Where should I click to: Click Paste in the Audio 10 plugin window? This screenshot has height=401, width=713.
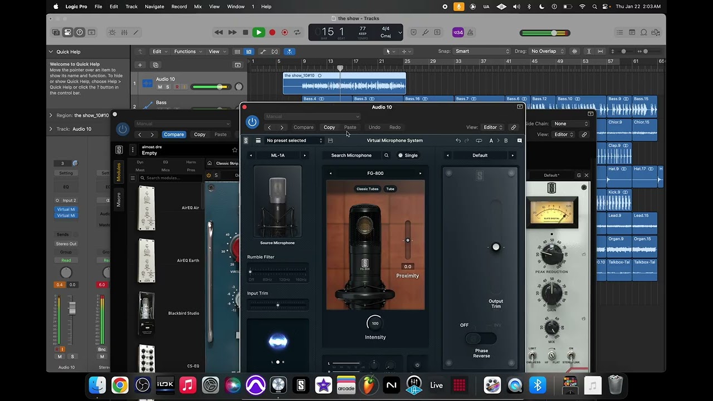click(x=350, y=128)
